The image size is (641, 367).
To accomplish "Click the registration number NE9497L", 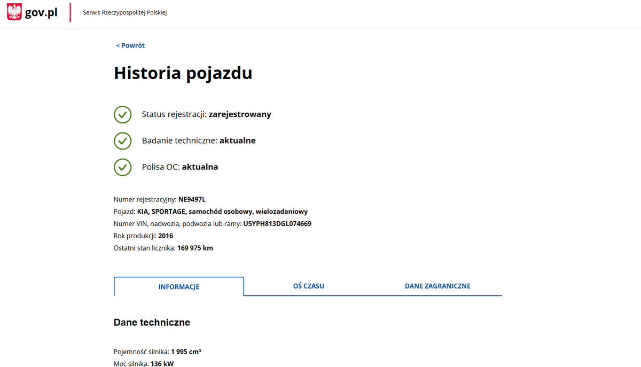I will [192, 199].
